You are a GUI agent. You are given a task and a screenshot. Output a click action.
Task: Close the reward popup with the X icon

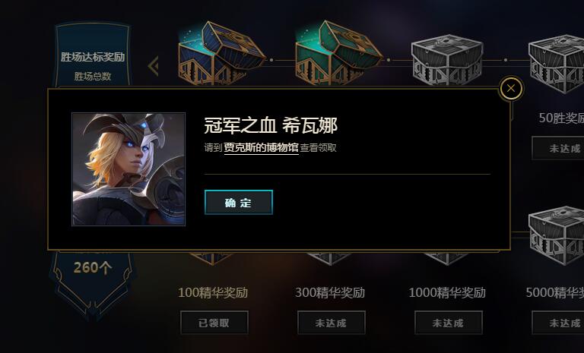point(511,89)
